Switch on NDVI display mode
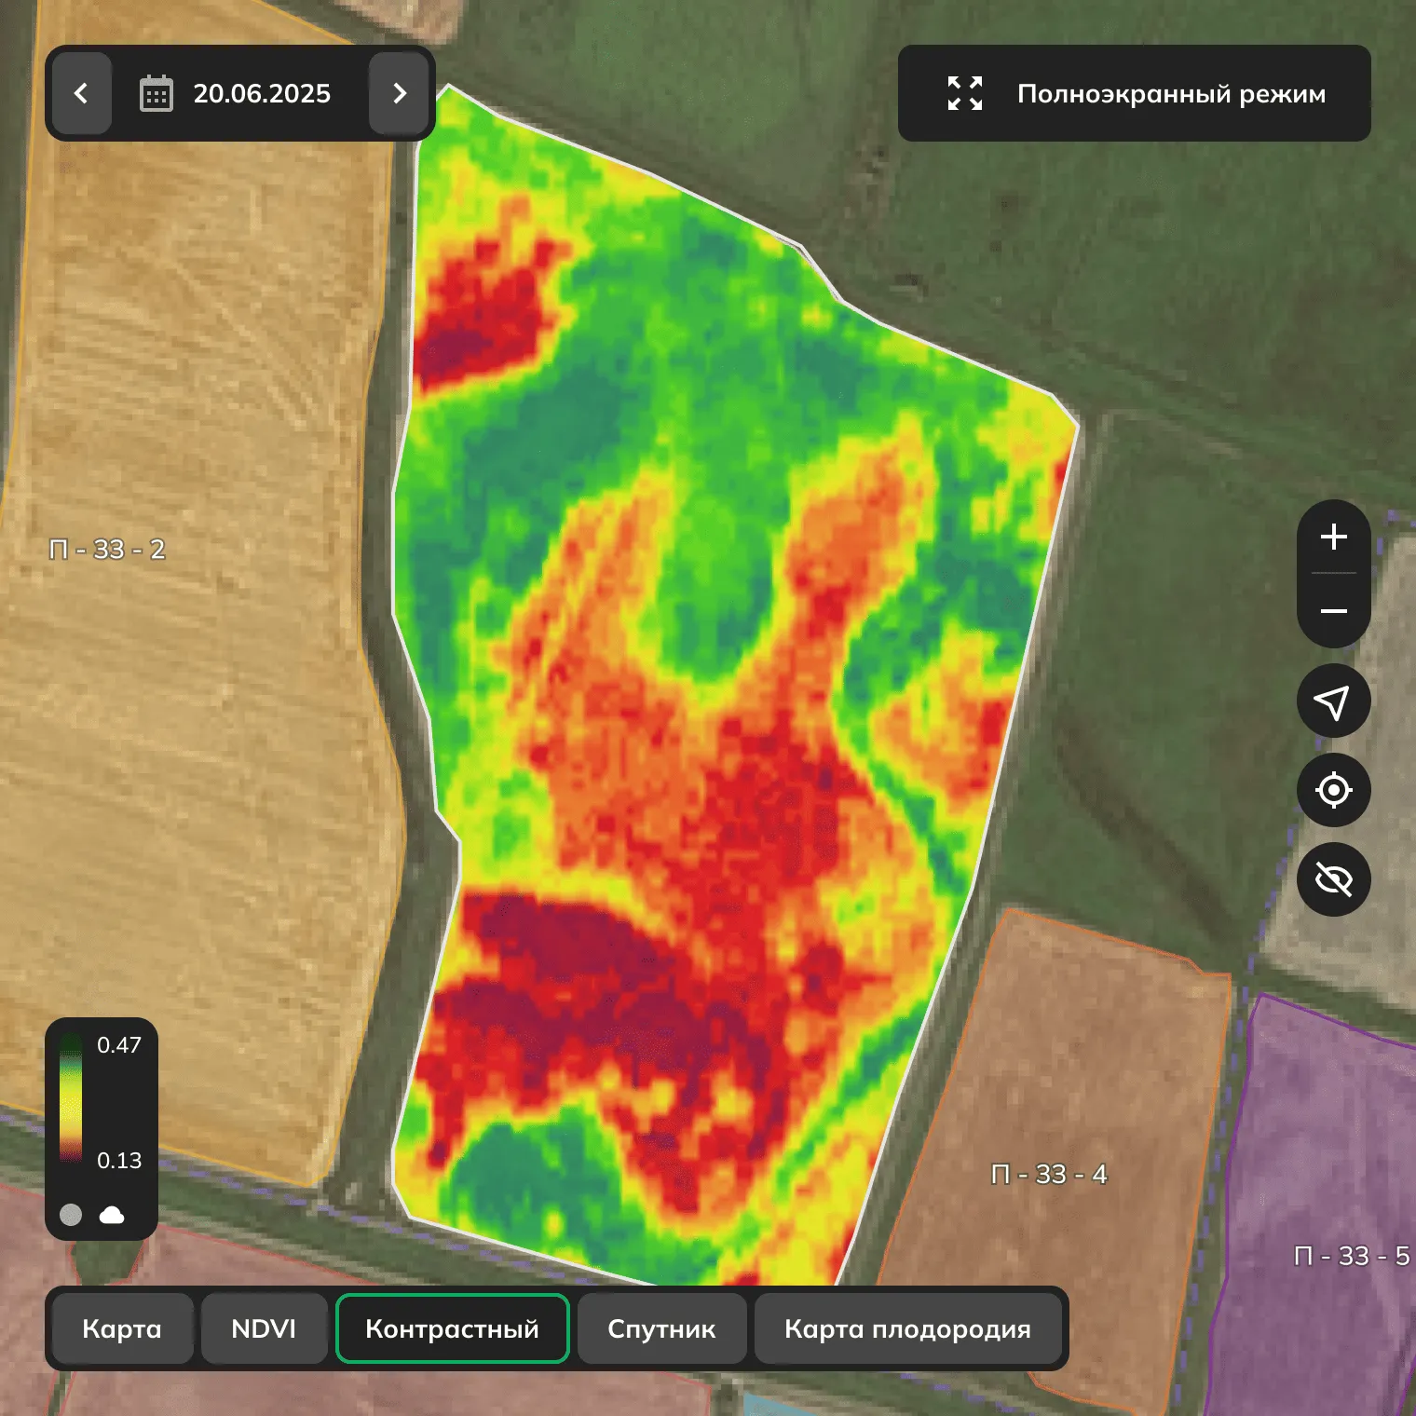 pyautogui.click(x=265, y=1329)
